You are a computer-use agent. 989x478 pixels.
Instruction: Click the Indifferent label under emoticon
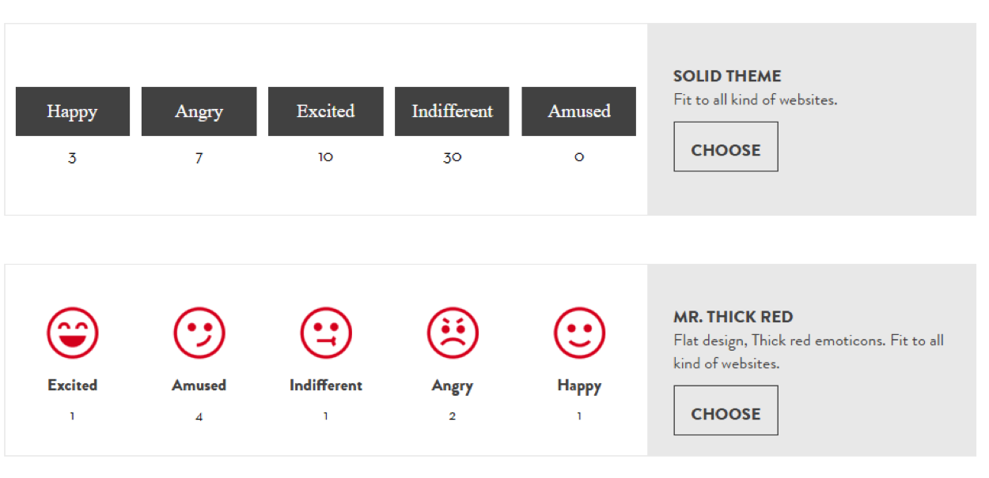tap(326, 386)
